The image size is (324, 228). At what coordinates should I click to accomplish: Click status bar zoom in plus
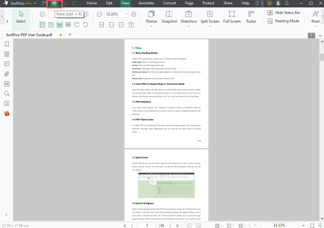point(303,225)
